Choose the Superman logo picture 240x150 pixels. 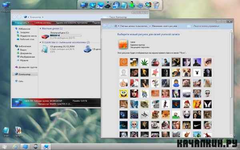pos(176,104)
